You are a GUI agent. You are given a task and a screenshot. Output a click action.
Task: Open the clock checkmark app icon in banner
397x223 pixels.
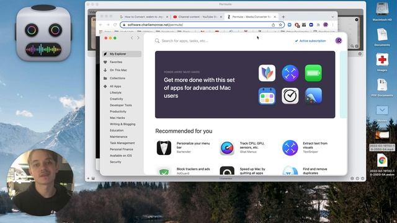[290, 96]
